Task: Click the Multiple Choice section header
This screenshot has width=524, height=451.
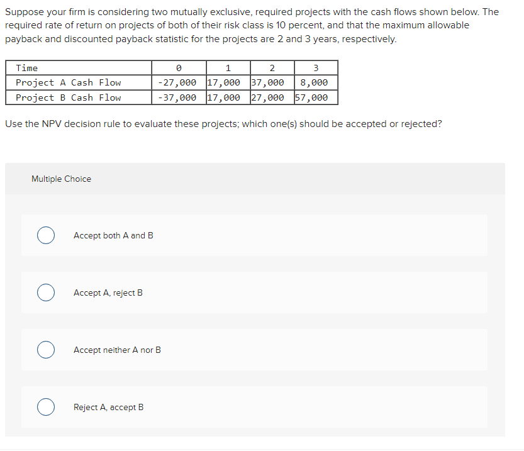Action: pyautogui.click(x=61, y=179)
